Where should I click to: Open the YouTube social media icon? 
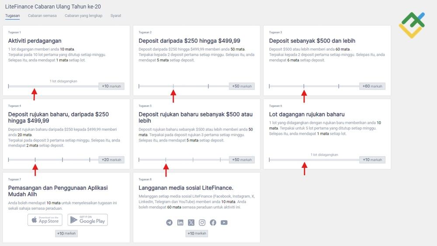coord(224,222)
